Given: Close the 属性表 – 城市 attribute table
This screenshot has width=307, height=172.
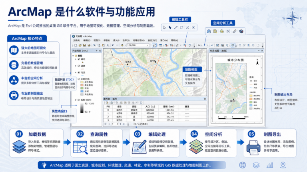Looking at the screenshot, I should pos(205,99).
